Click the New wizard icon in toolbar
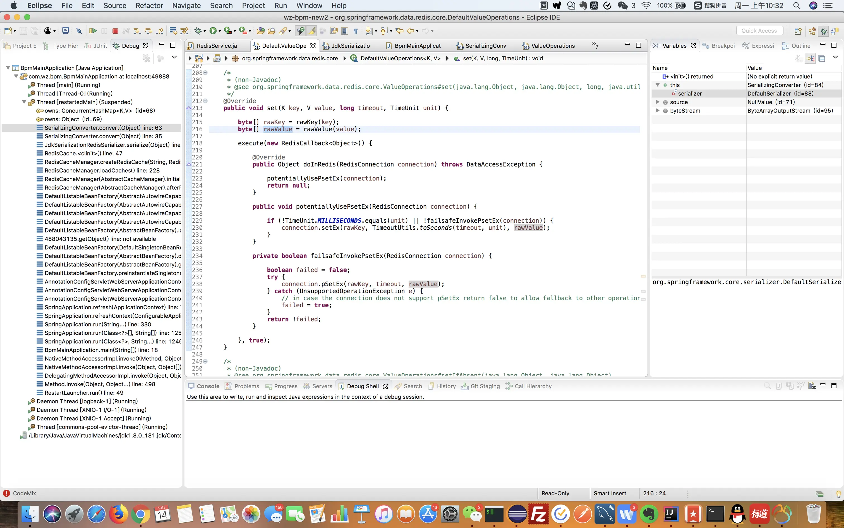 click(x=8, y=31)
